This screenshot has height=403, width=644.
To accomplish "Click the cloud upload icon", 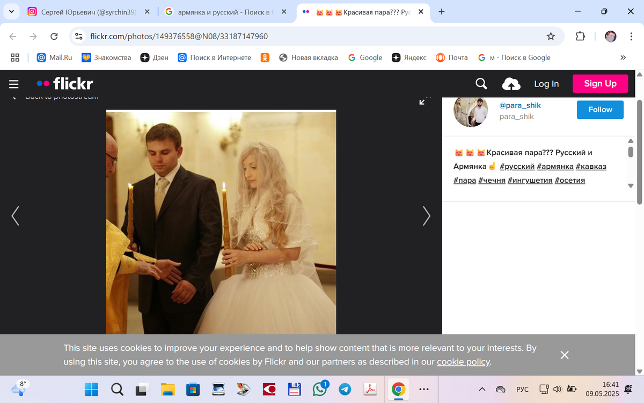I will pyautogui.click(x=511, y=84).
